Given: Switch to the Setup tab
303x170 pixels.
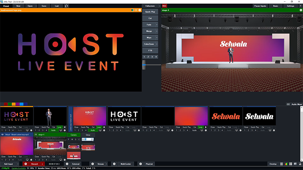Looking at the screenshot, I should tap(88, 135).
